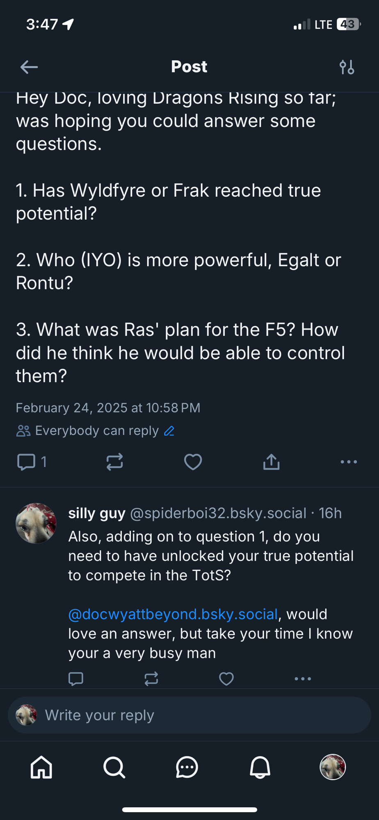Like silly guy's reply

(226, 679)
